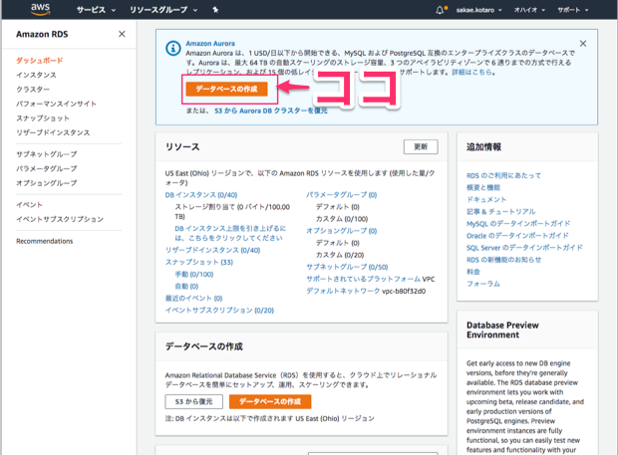Open the オハイオ region selector
Image resolution: width=618 pixels, height=455 pixels.
tap(529, 10)
